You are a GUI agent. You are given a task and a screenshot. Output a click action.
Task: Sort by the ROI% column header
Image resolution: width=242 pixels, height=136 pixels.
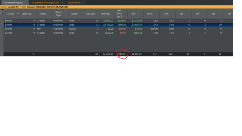(x=150, y=14)
